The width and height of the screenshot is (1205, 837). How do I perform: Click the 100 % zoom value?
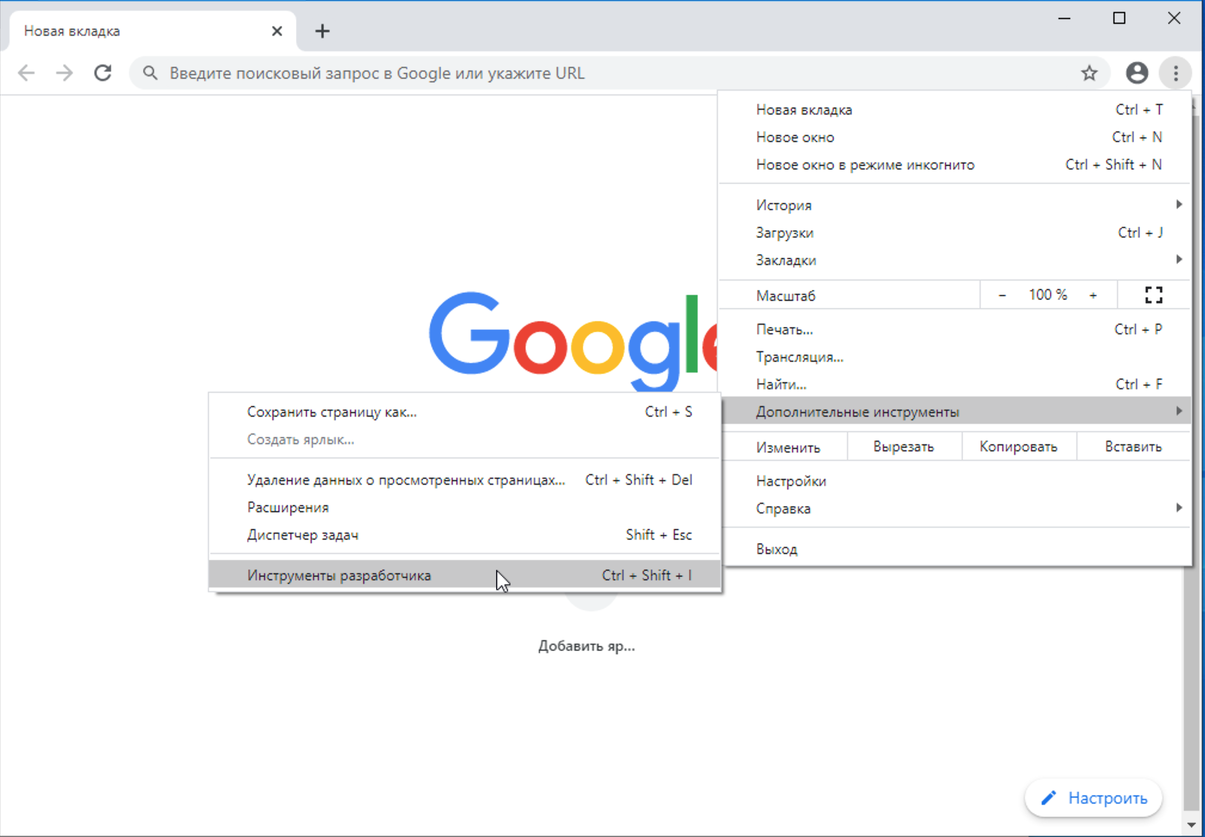[1048, 295]
